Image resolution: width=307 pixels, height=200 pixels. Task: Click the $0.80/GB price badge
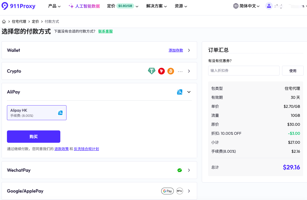click(125, 6)
